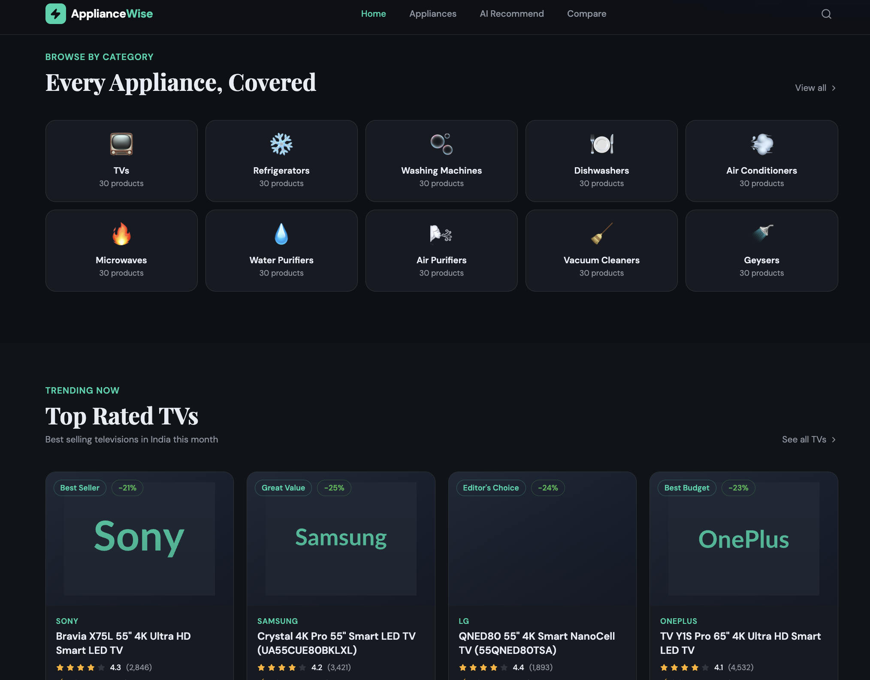
Task: Open the Geysers category label
Action: pyautogui.click(x=761, y=260)
